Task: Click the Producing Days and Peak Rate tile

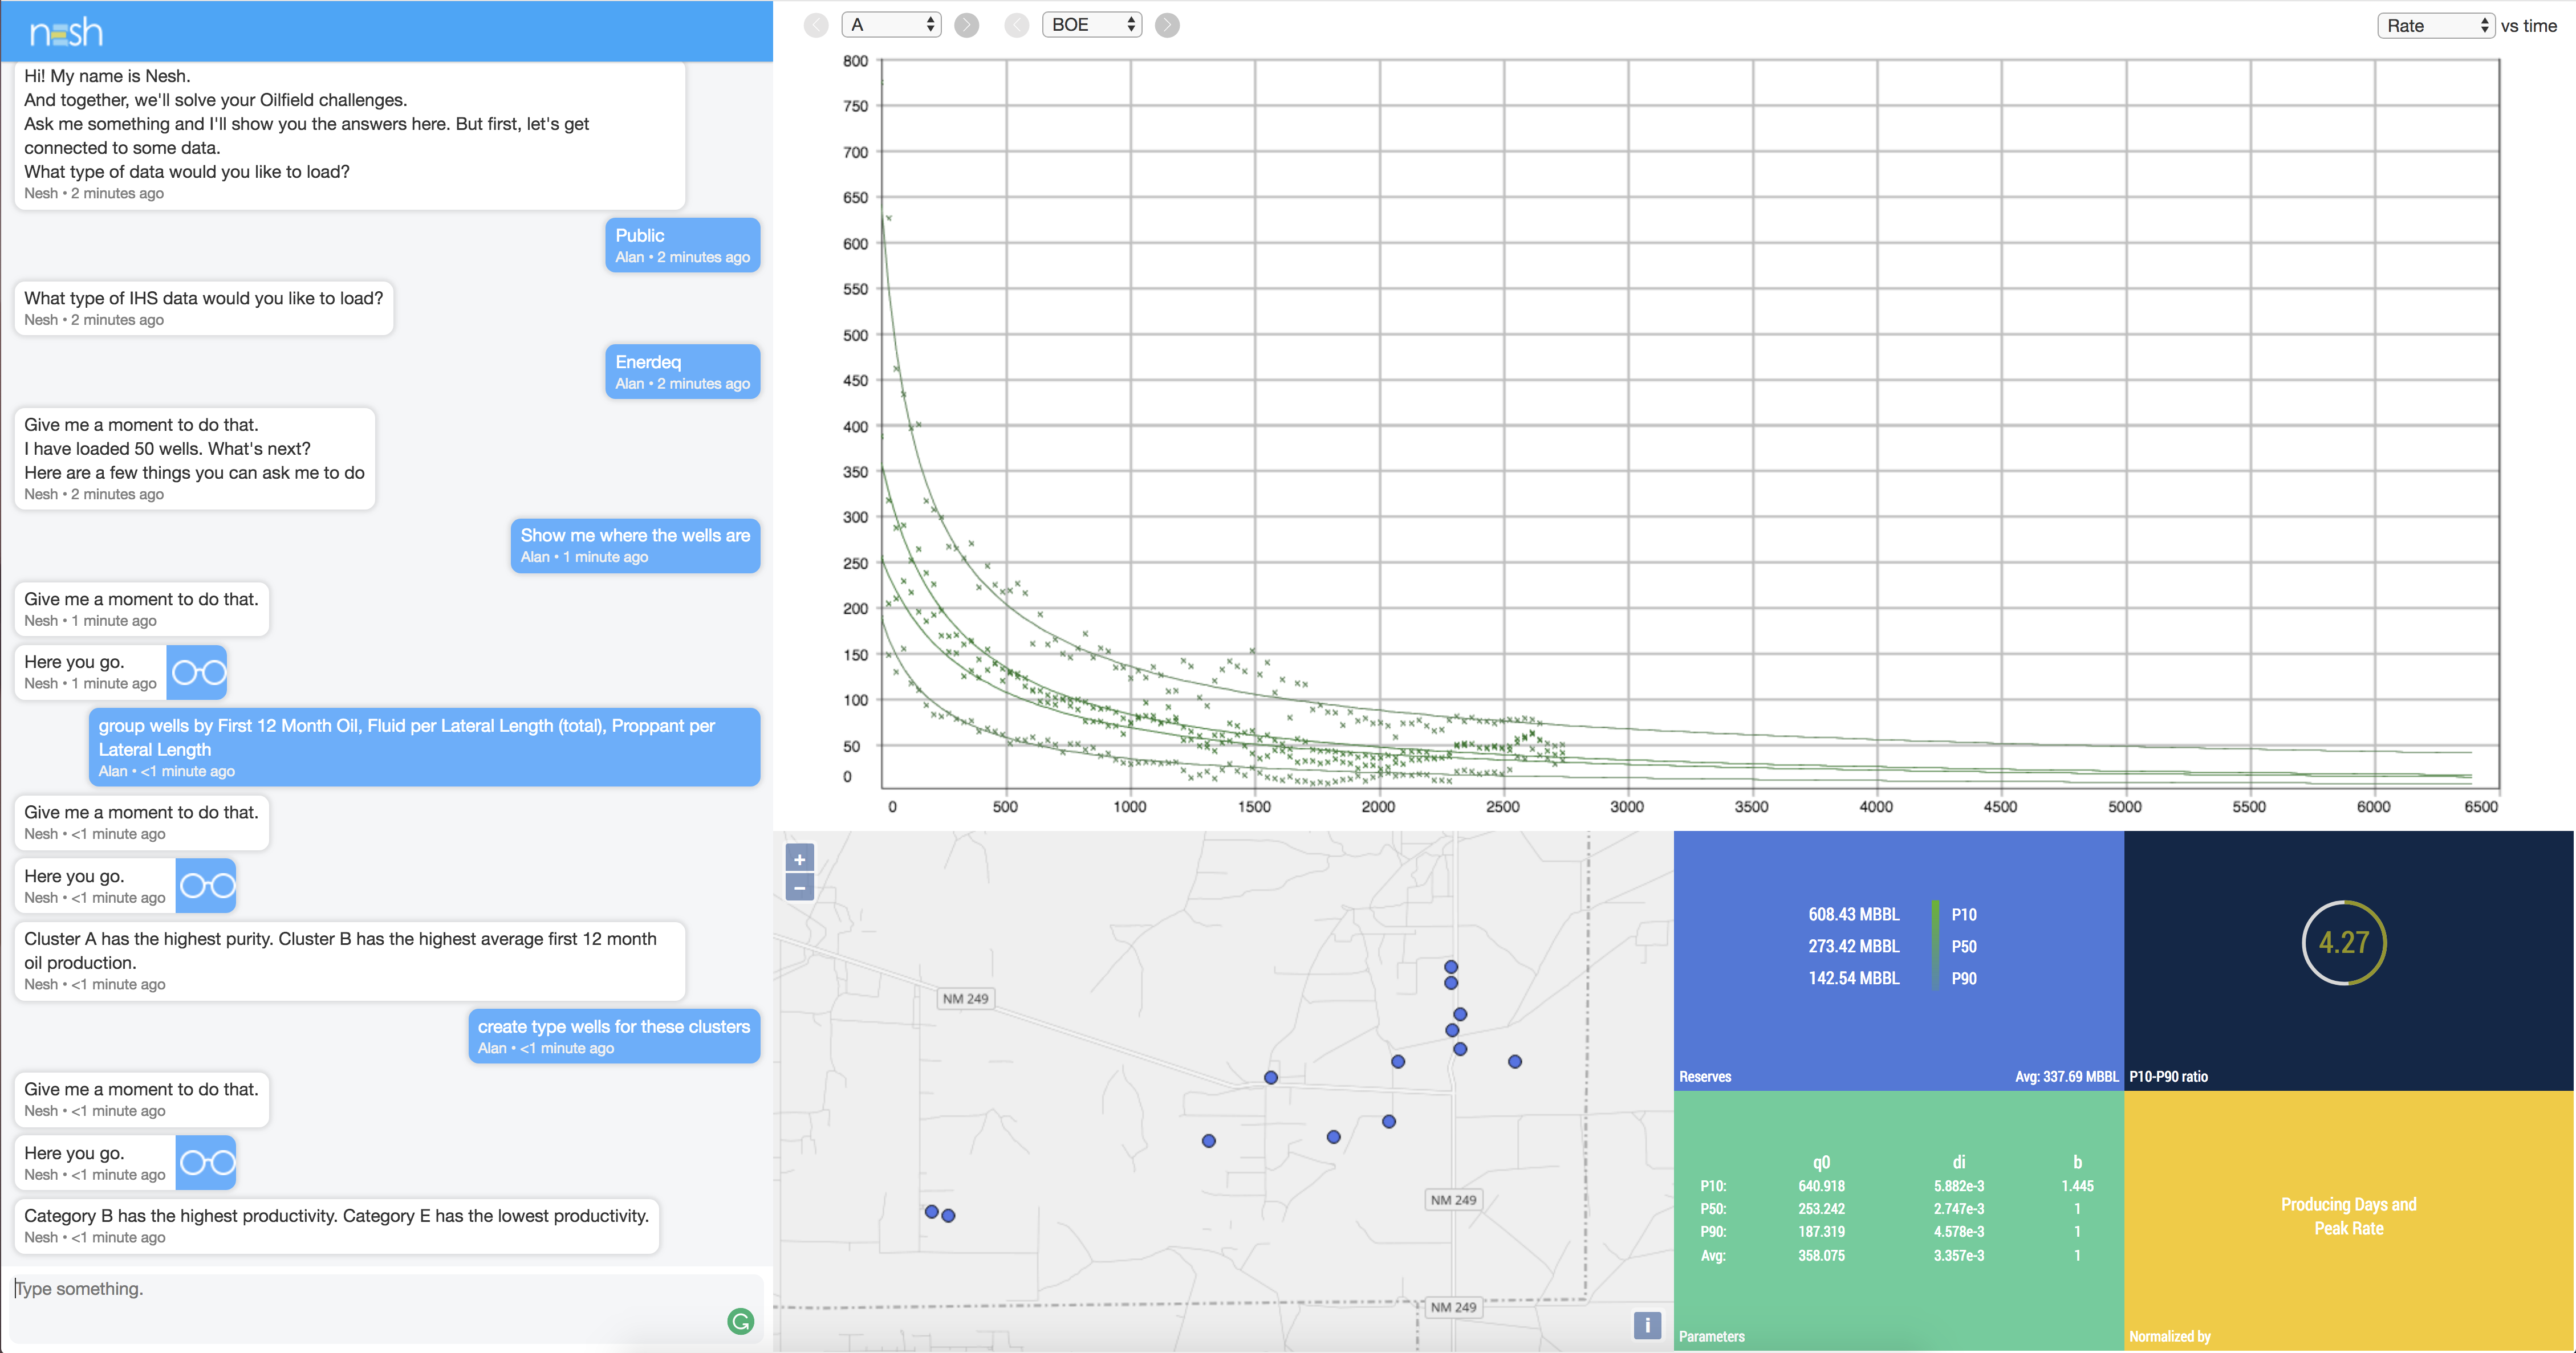Action: [2348, 1217]
